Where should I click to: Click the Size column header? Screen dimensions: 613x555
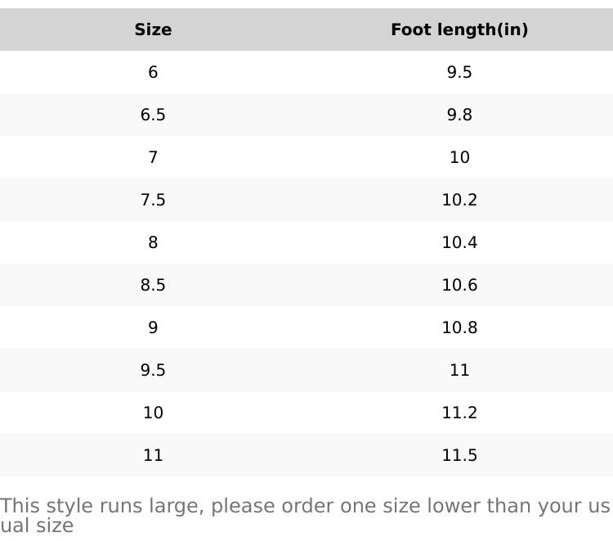pos(153,30)
